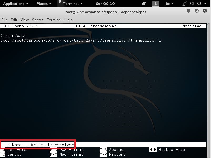Open the File menu
The image size is (211, 158).
click(4, 20)
